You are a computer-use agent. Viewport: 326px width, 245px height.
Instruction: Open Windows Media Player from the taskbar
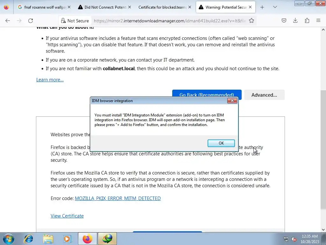pyautogui.click(x=67, y=239)
